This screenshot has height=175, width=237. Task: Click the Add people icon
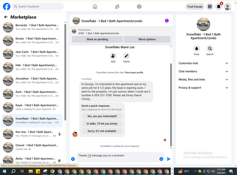coord(113,56)
